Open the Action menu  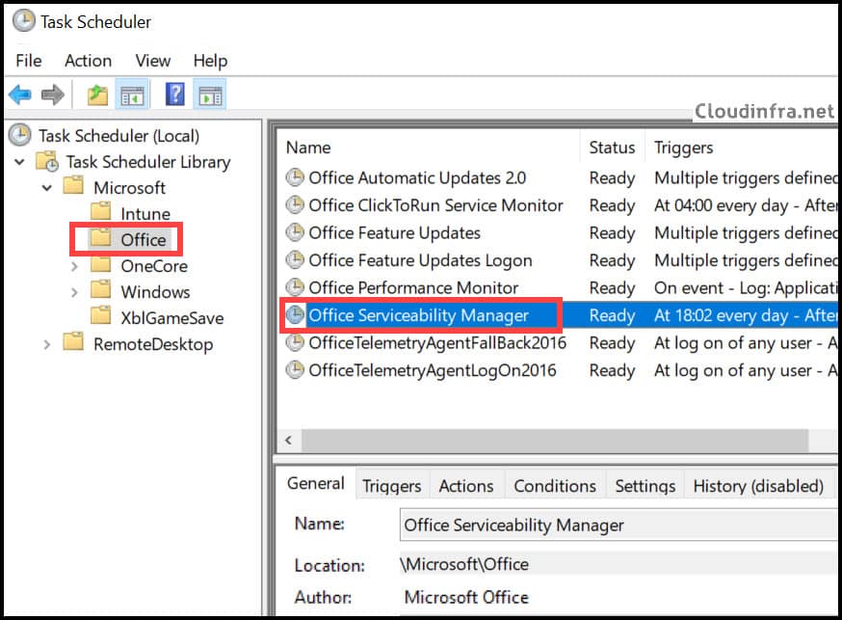tap(88, 61)
